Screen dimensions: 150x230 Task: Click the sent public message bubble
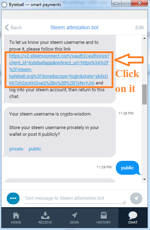tap(128, 168)
